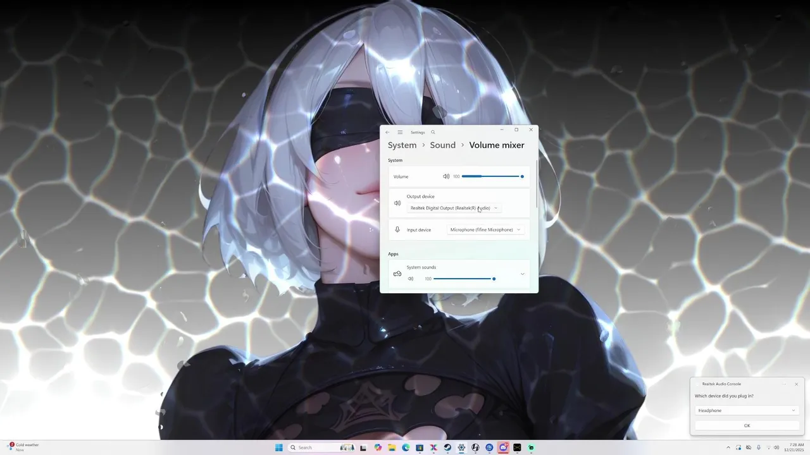This screenshot has width=810, height=455.
Task: Close the Realtek Audio Console popup
Action: point(796,384)
